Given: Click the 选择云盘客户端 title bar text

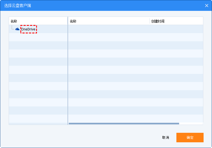Looking at the screenshot, I should tap(18, 5).
